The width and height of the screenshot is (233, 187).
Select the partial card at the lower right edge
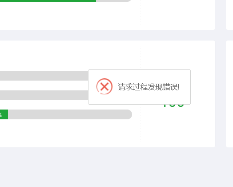coord(229,94)
